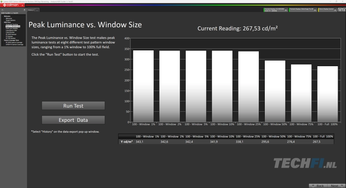Image resolution: width=346 pixels, height=188 pixels.
Task: Click the arrow icon at far right of toolbar
Action: coord(344,10)
